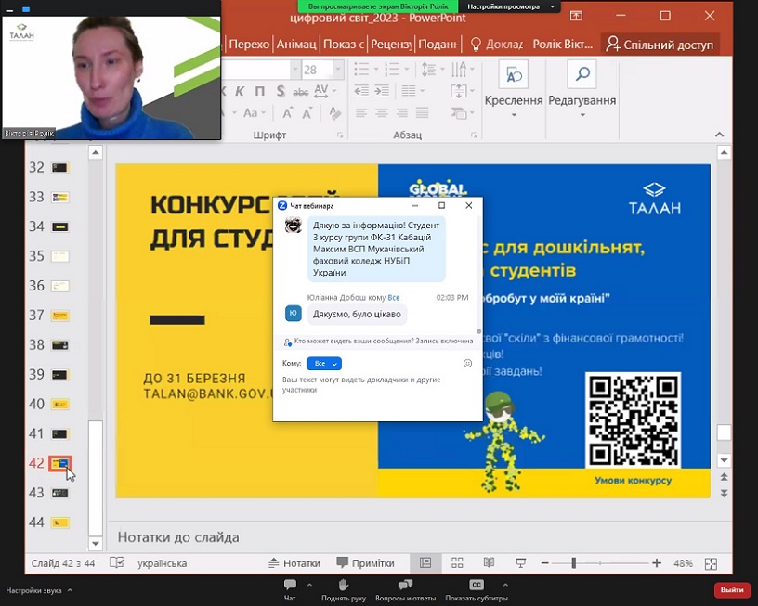This screenshot has height=606, width=758.
Task: Click Умови конкурсу link on slide
Action: pos(633,480)
